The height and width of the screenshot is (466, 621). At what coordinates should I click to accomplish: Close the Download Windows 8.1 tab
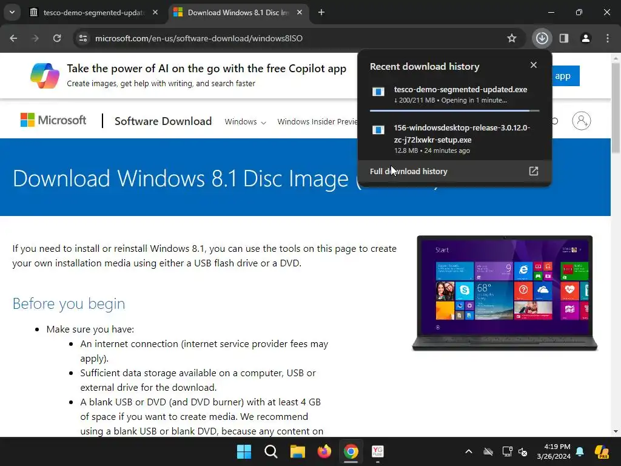click(x=300, y=13)
